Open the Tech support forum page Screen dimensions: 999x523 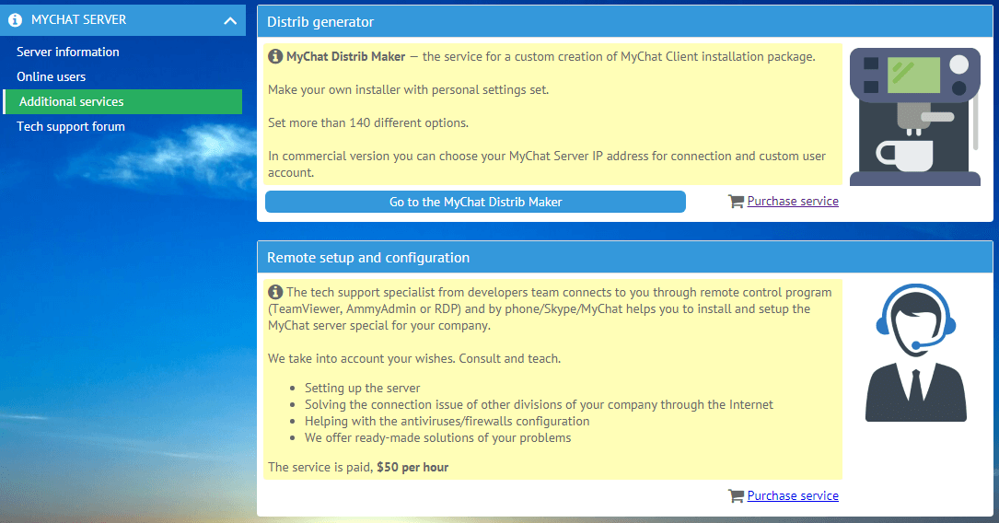click(x=71, y=127)
